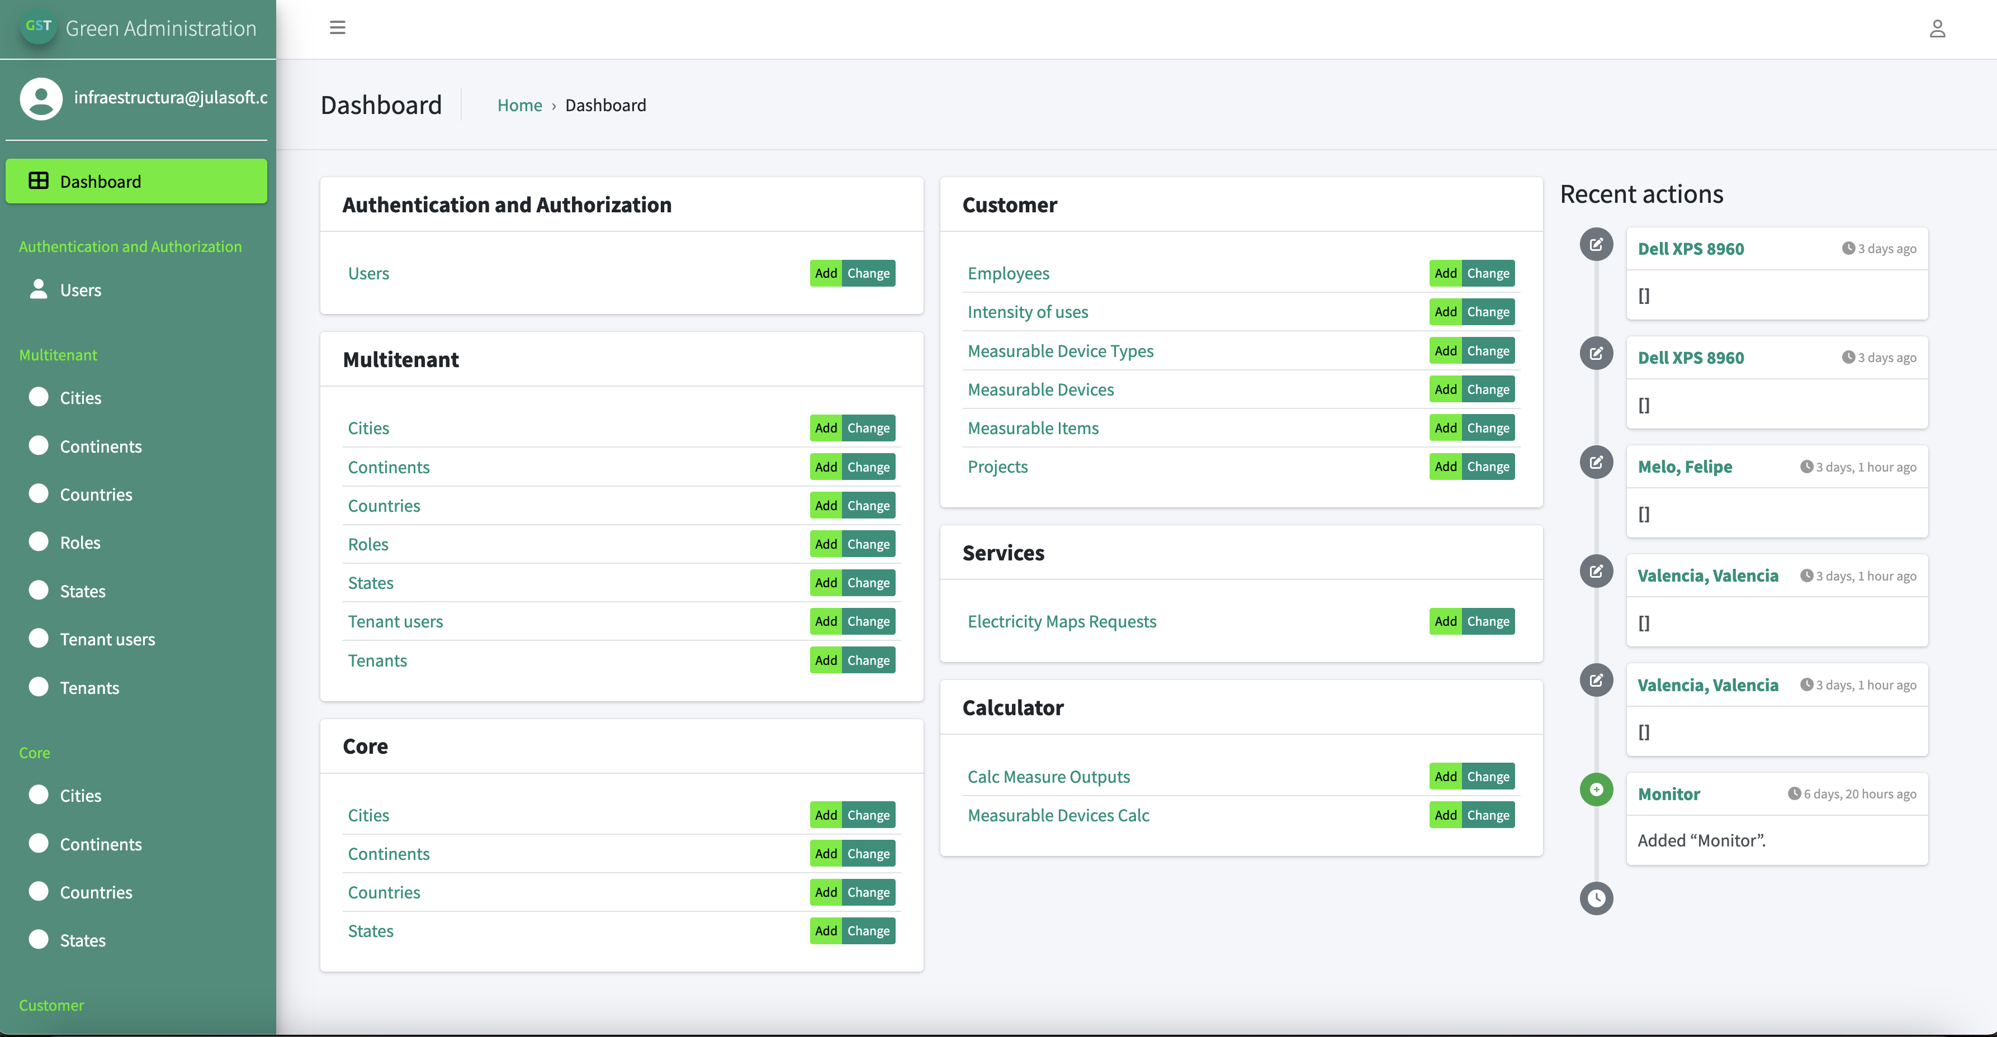Open Valencia, Valencia recent action link
The width and height of the screenshot is (1997, 1037).
click(1707, 576)
